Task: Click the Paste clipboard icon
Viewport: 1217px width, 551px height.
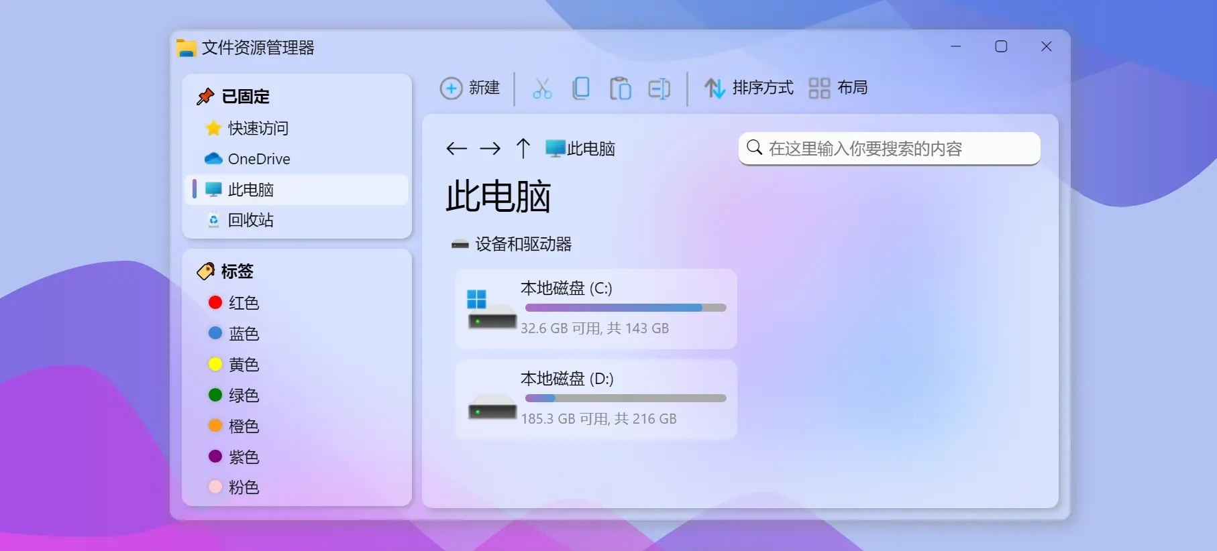Action: 620,88
